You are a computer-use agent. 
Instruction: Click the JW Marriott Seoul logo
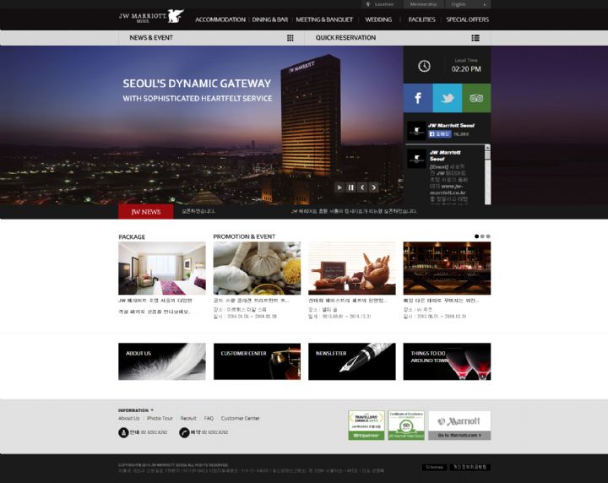(x=151, y=17)
